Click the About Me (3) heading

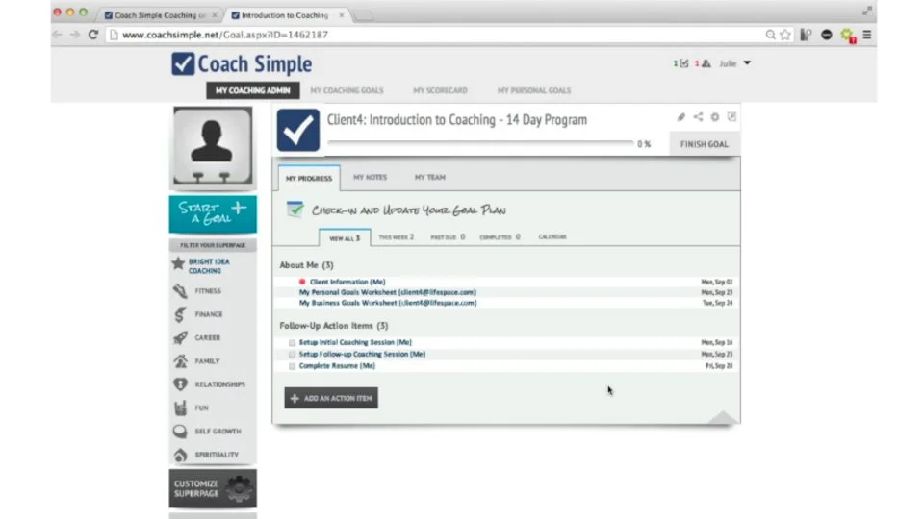306,265
